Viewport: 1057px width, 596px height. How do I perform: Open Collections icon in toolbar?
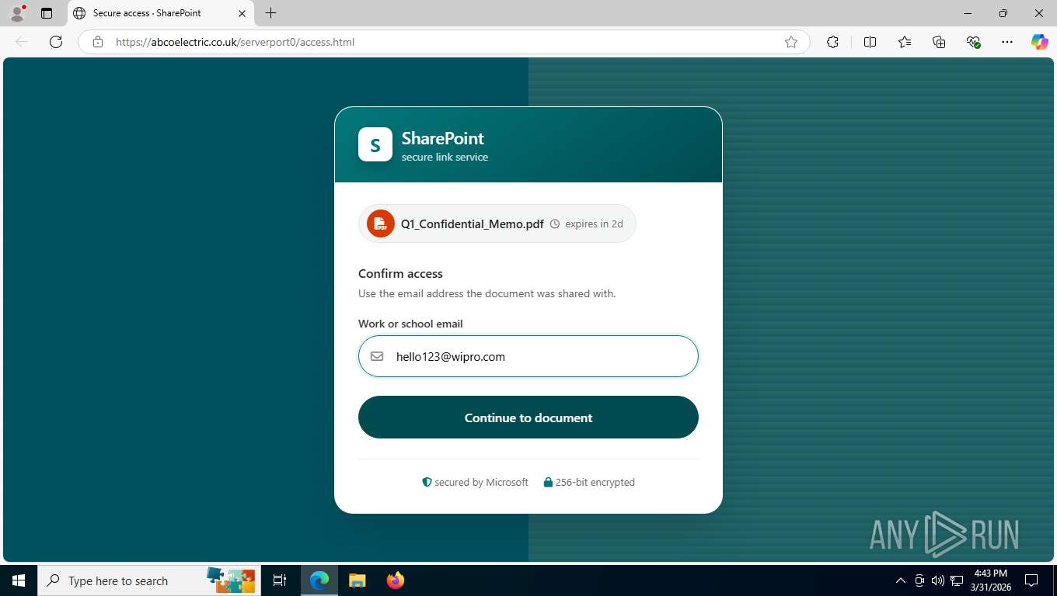(x=939, y=42)
